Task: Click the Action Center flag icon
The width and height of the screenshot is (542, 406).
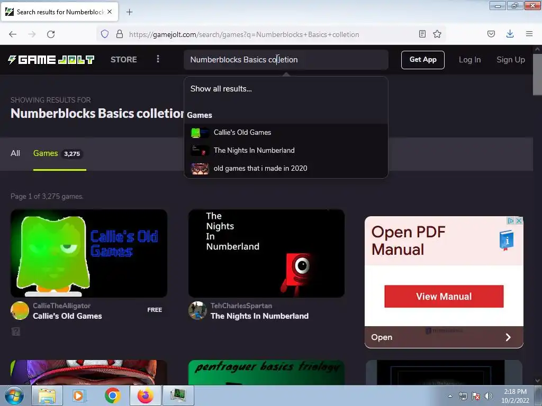Action: (x=476, y=396)
